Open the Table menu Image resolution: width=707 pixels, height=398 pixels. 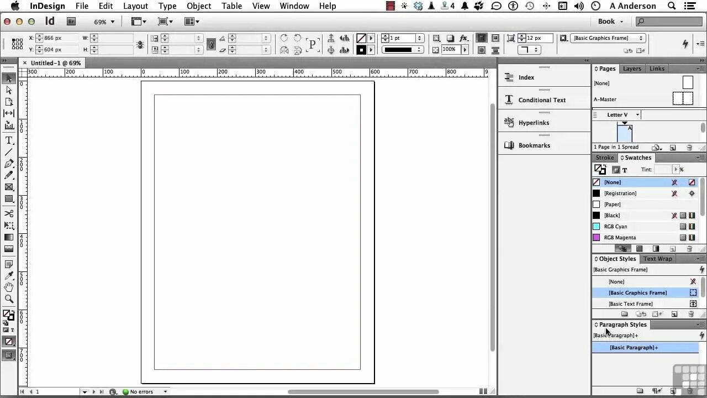231,6
